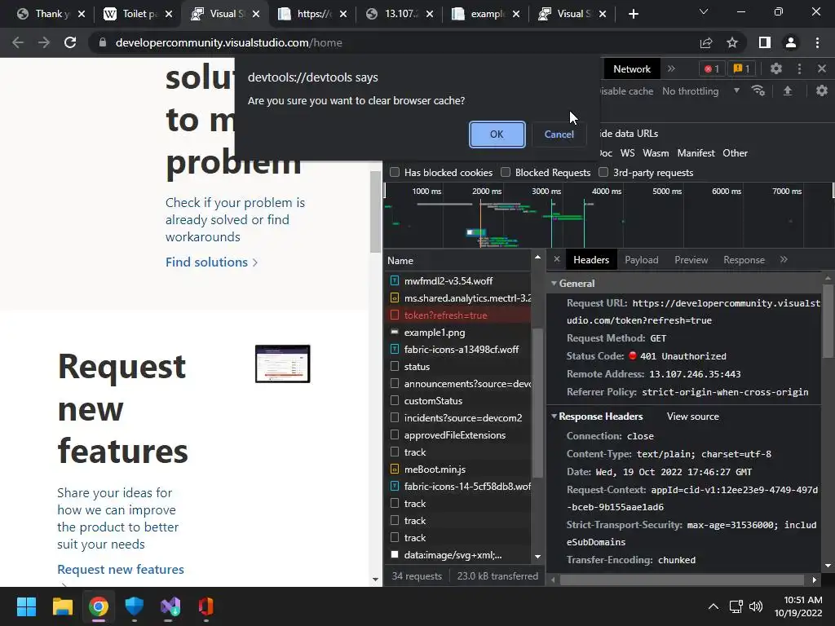Expand more DevTools panels chevron
This screenshot has width=835, height=626.
click(x=671, y=68)
